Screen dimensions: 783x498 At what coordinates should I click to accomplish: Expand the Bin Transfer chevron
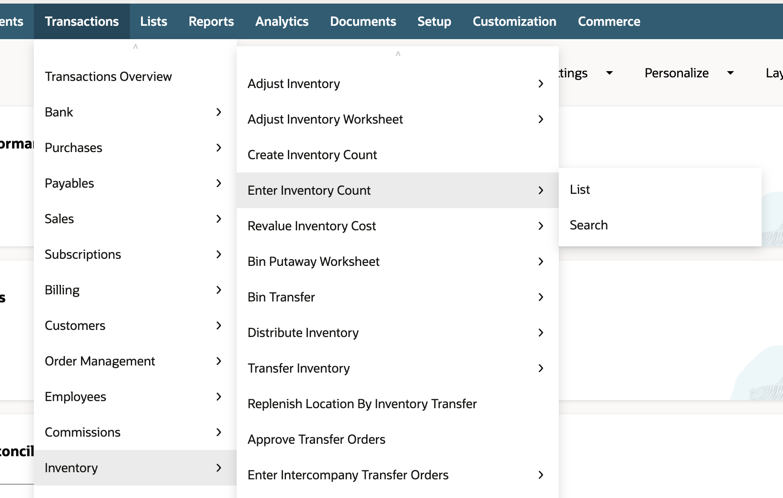(541, 297)
